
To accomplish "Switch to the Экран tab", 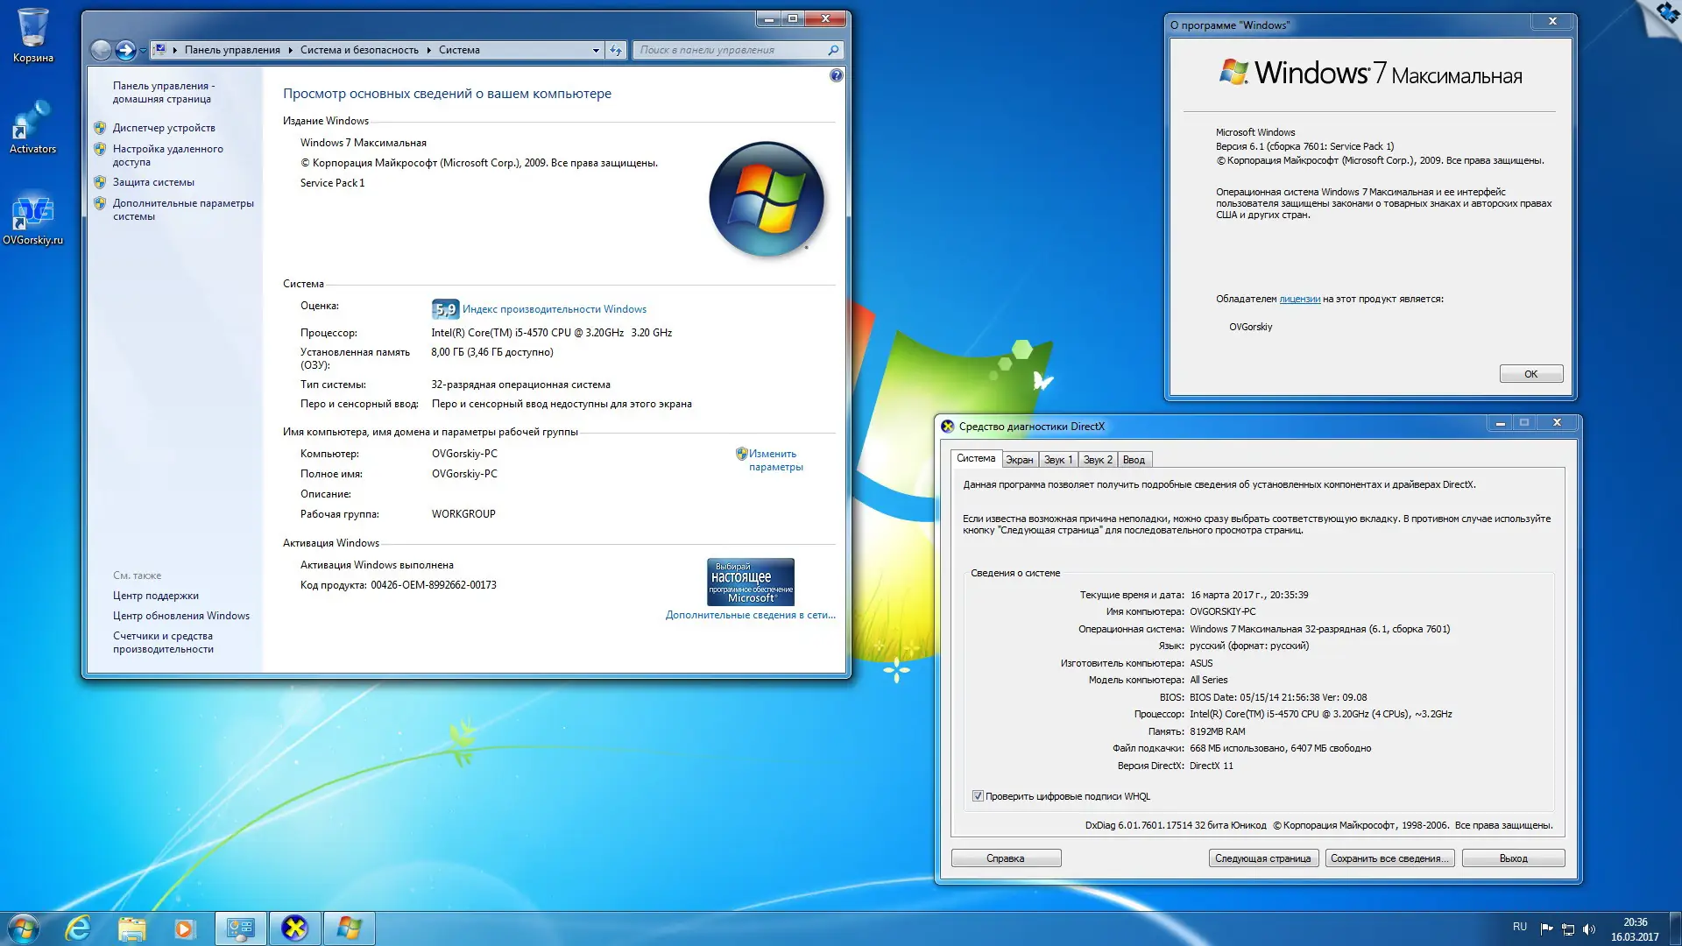I will point(1019,460).
